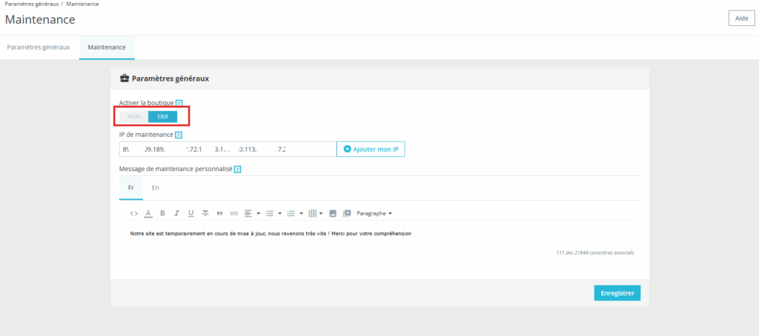Click the text alignment icon
This screenshot has width=759, height=336.
click(248, 213)
